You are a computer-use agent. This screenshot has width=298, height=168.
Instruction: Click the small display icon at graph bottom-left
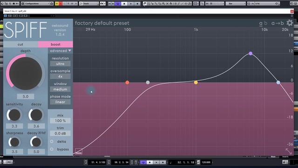click(x=79, y=151)
